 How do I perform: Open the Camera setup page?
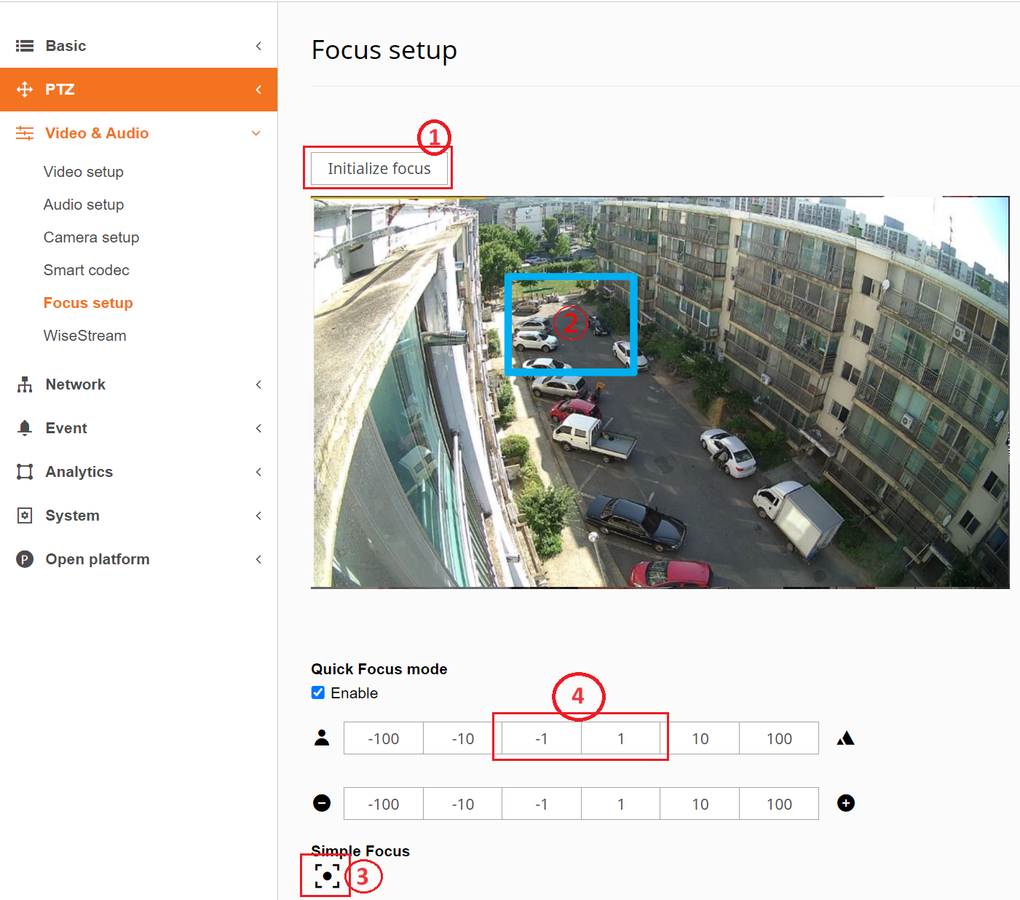click(x=91, y=237)
